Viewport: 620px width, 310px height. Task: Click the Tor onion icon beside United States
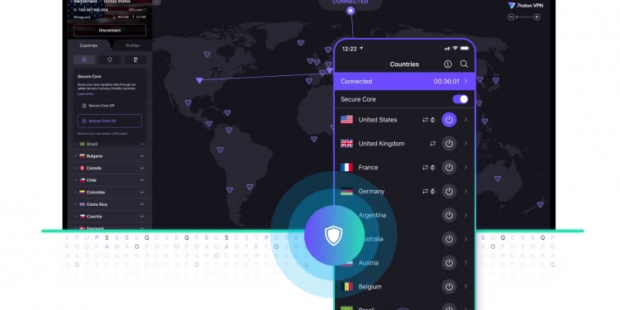coord(433,120)
